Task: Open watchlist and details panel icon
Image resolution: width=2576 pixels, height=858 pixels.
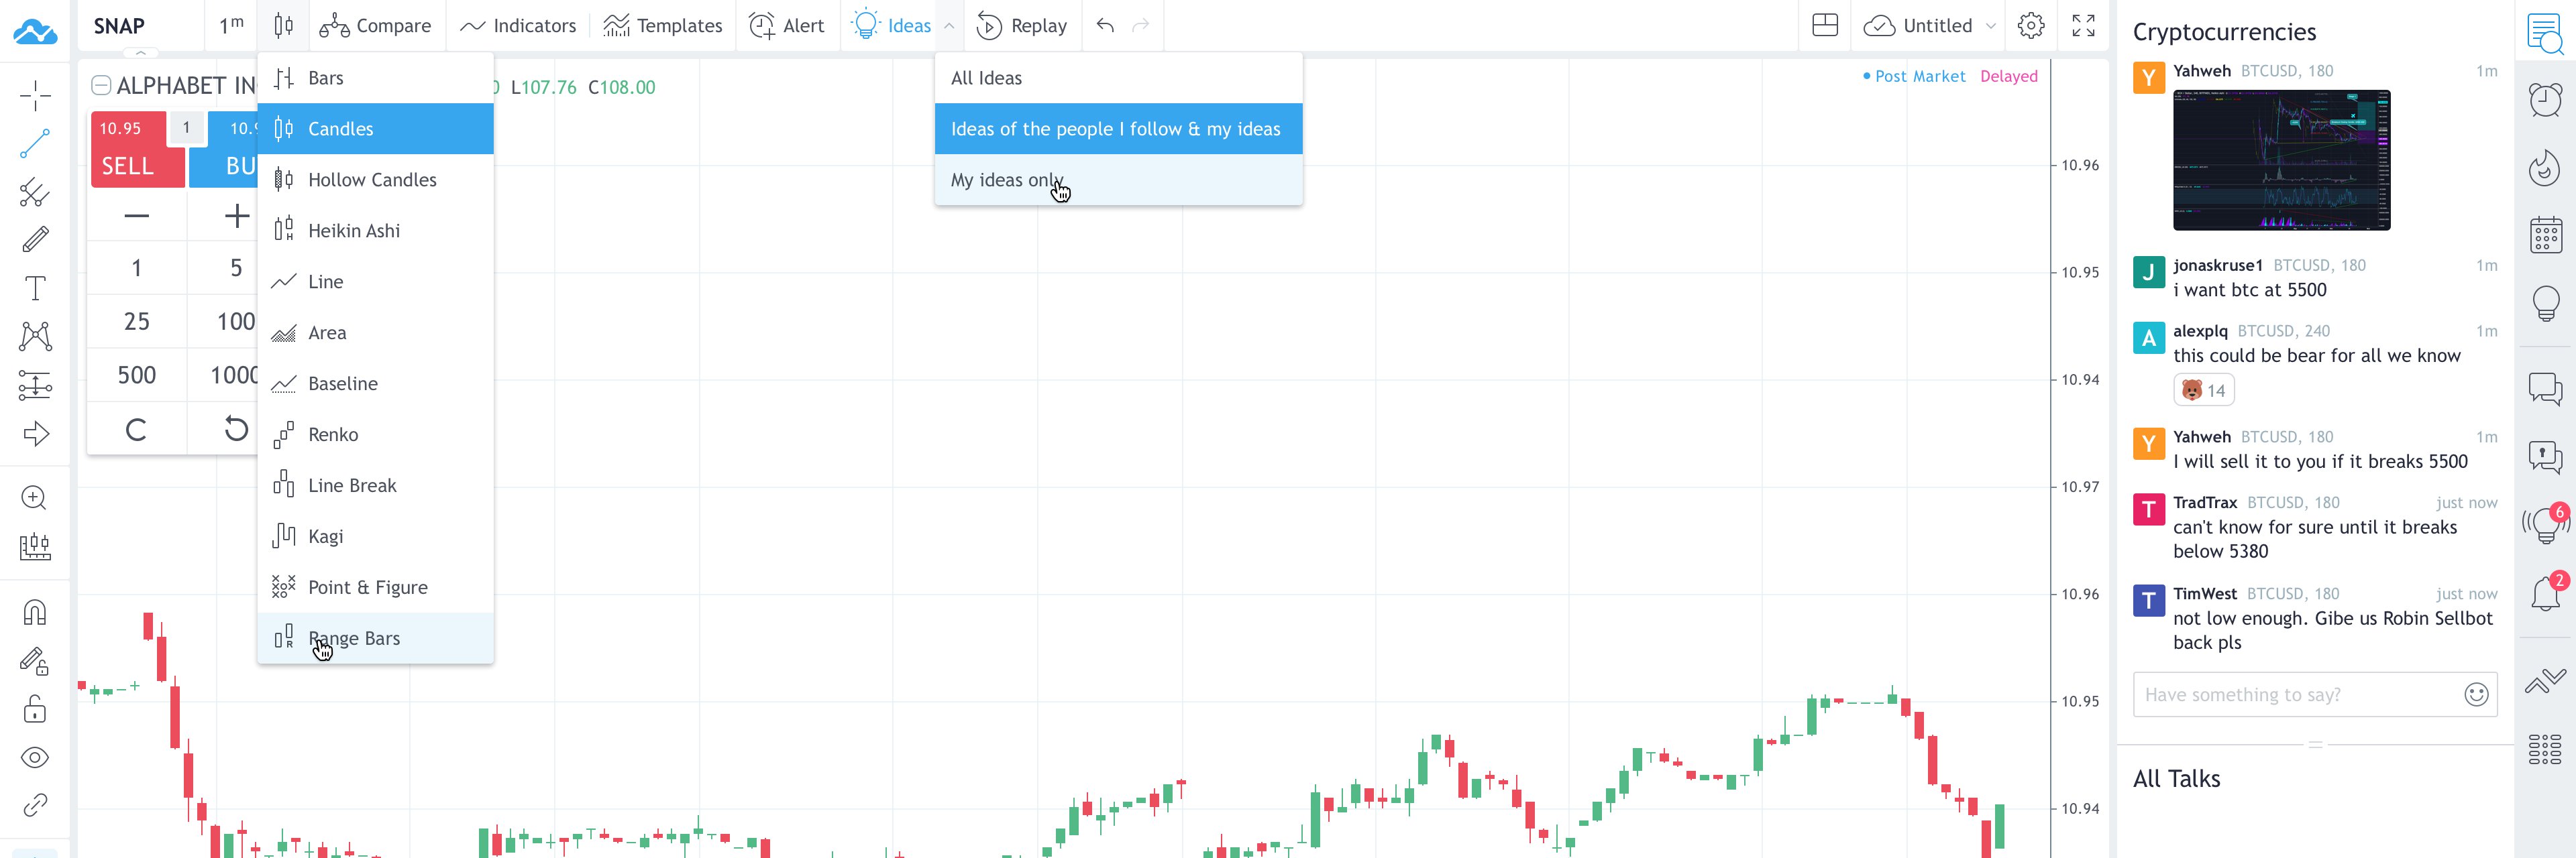Action: [x=2546, y=33]
